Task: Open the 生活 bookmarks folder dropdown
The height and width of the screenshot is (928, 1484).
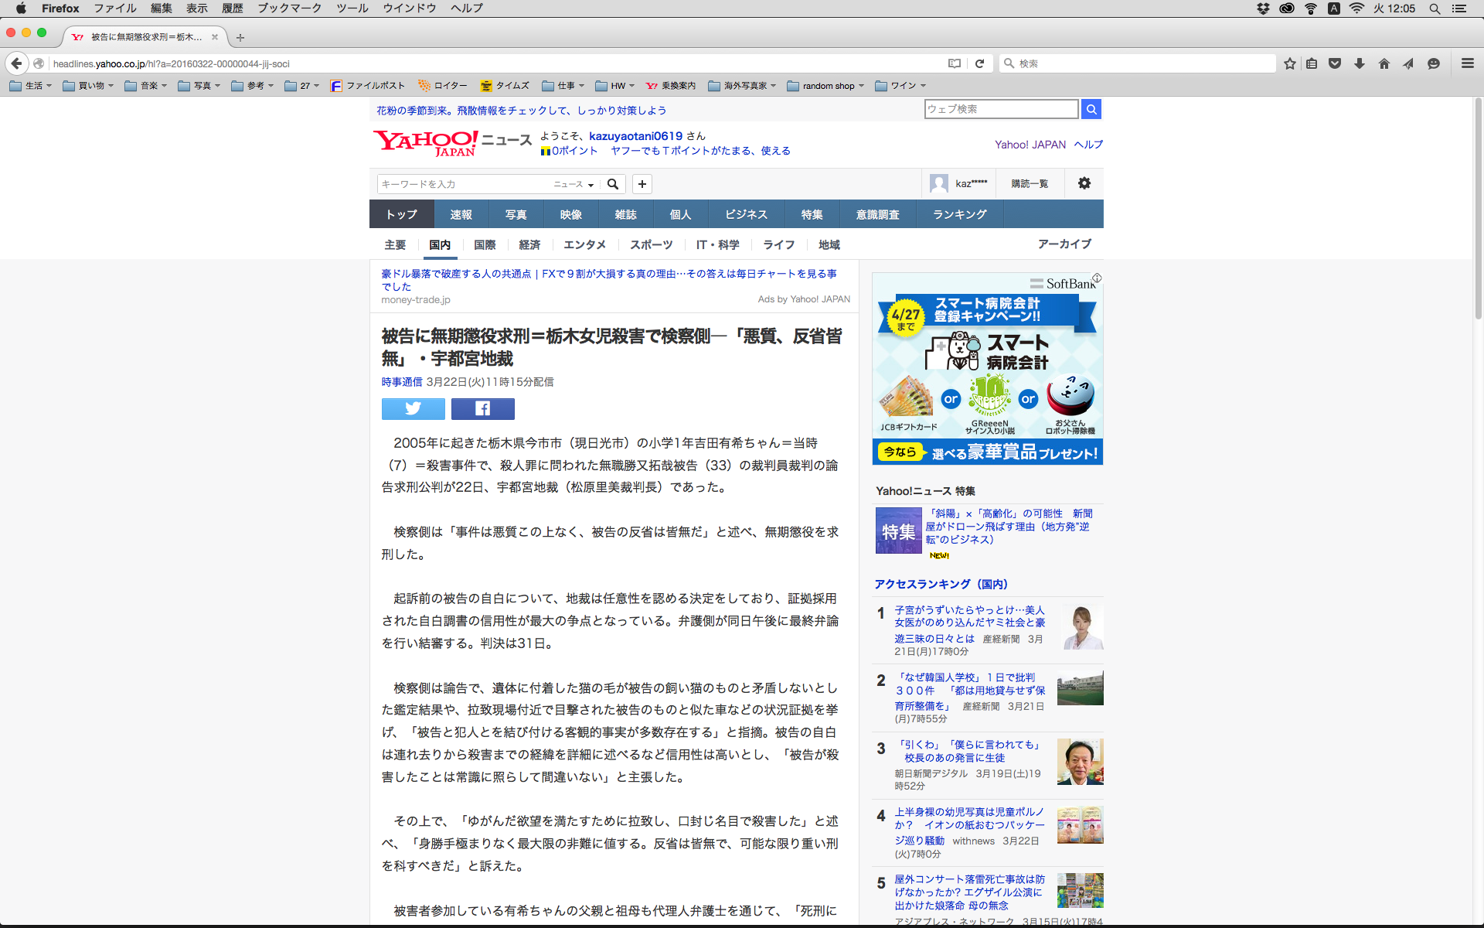Action: point(32,86)
